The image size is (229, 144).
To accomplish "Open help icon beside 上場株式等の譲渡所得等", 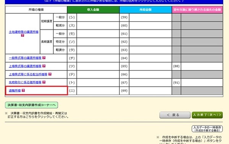I will (x=44, y=66).
